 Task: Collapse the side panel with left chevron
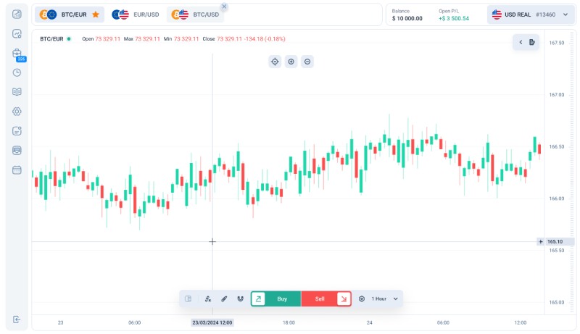[520, 43]
